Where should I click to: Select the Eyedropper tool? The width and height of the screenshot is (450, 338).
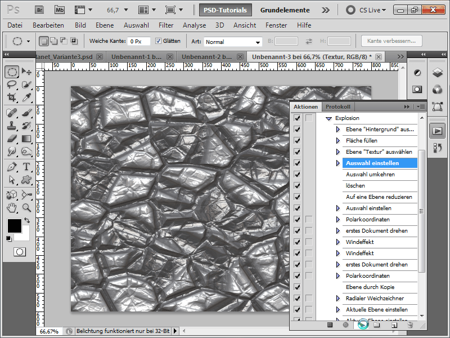click(x=26, y=97)
